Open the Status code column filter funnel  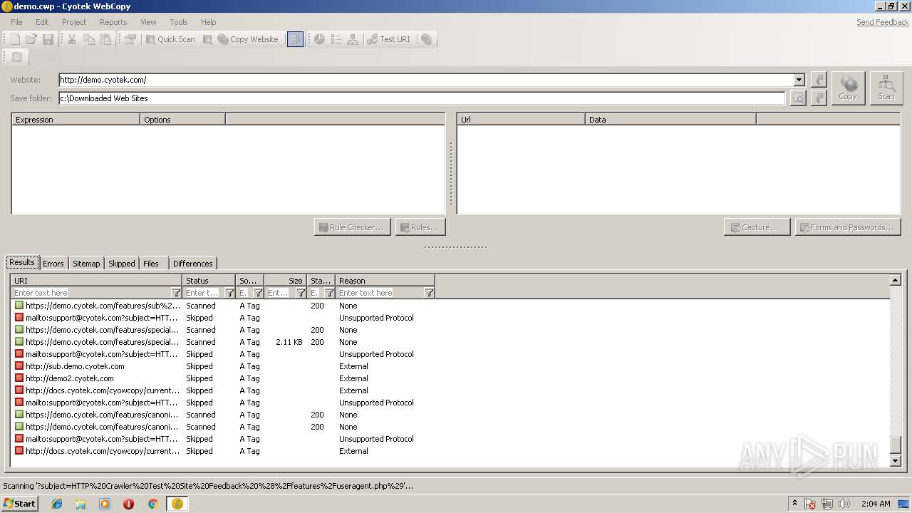[x=329, y=293]
